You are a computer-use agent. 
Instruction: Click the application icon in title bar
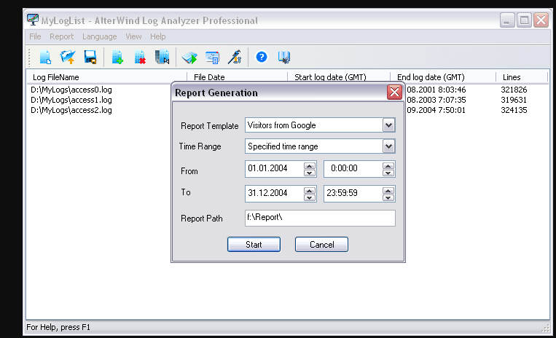(33, 20)
